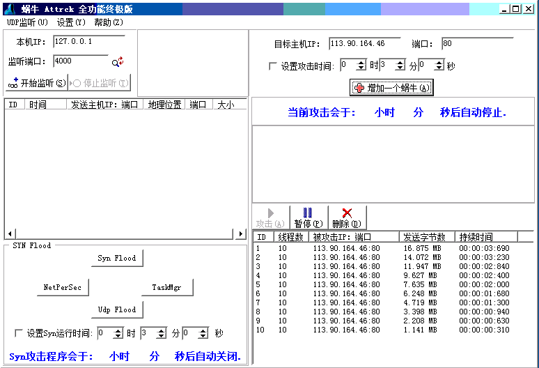The height and width of the screenshot is (368, 539).
Task: Adjust the Syn run time hours spinner
Action: (x=118, y=333)
